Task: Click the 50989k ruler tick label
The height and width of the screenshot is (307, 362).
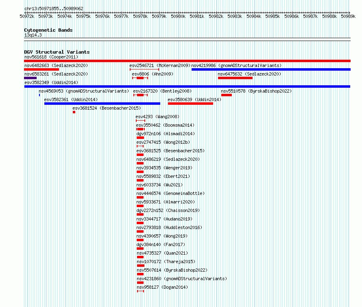Action: 348,16
